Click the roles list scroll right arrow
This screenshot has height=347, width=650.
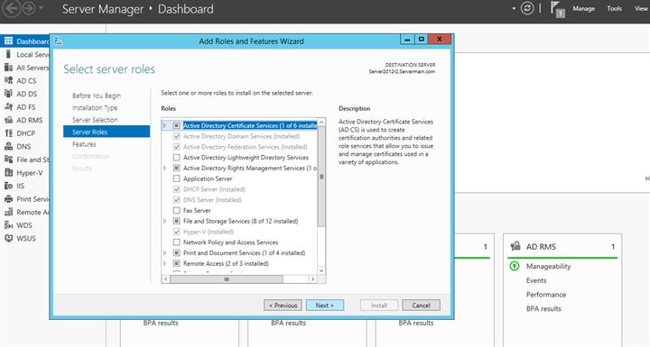(313, 279)
